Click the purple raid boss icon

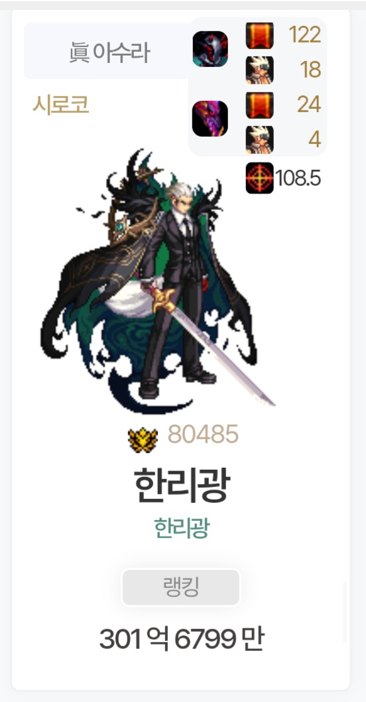coord(210,119)
